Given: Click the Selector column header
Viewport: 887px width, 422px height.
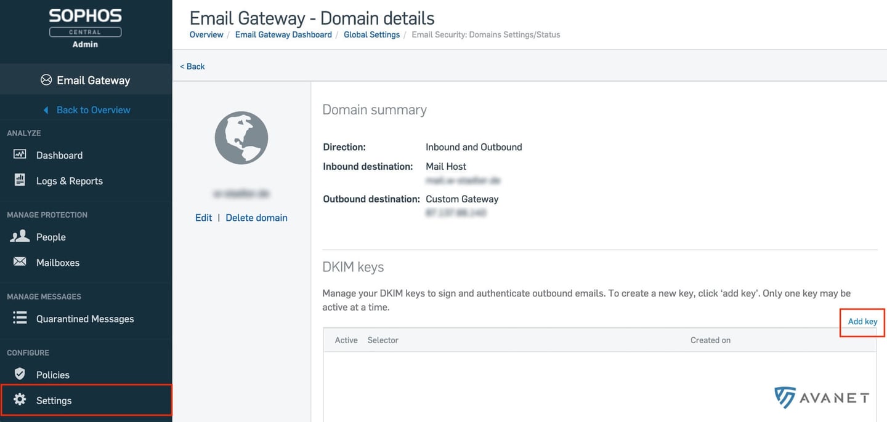Looking at the screenshot, I should coord(383,340).
